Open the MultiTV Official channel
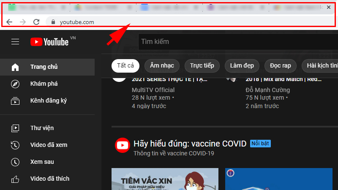This screenshot has height=190, width=338. pyautogui.click(x=153, y=90)
